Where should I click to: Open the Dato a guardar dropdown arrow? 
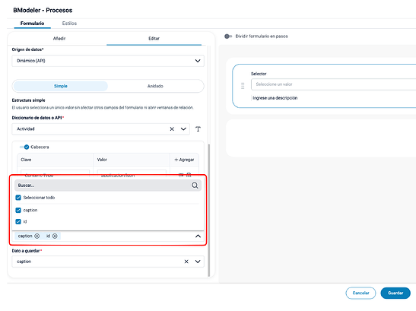(198, 262)
